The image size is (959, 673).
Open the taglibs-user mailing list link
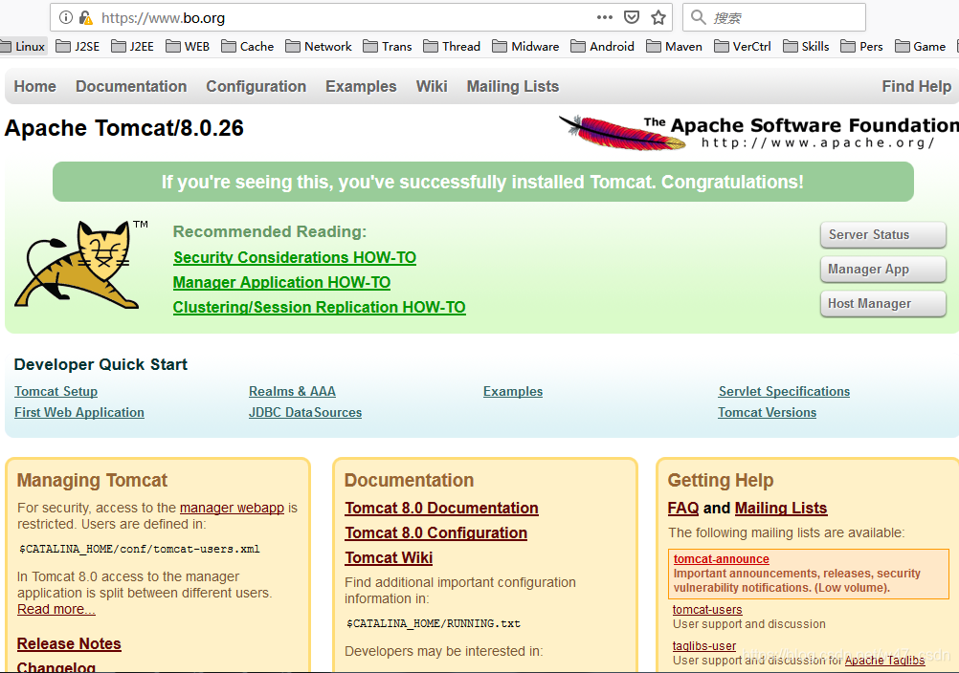point(704,646)
